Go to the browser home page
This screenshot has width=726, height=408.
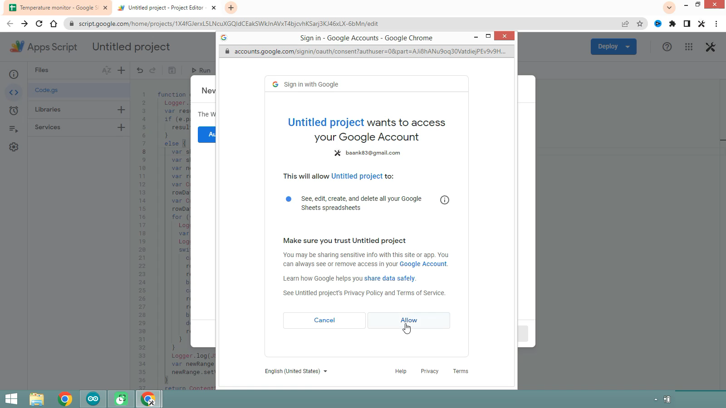pos(54,24)
